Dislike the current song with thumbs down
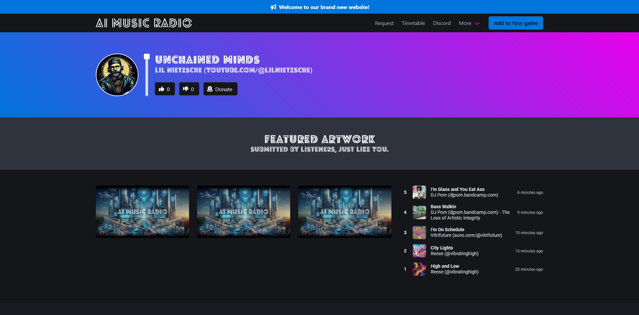Image resolution: width=639 pixels, height=315 pixels. click(189, 89)
